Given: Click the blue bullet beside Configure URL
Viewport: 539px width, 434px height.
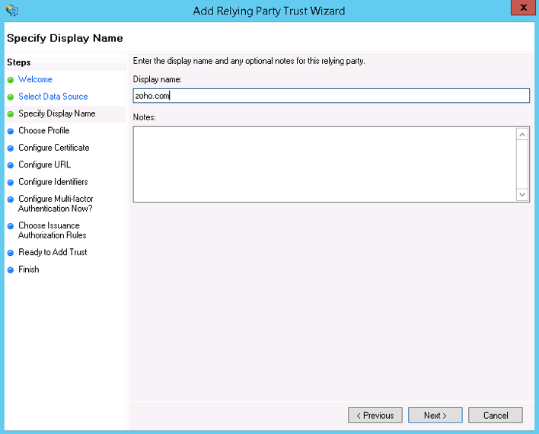Looking at the screenshot, I should click(x=11, y=165).
